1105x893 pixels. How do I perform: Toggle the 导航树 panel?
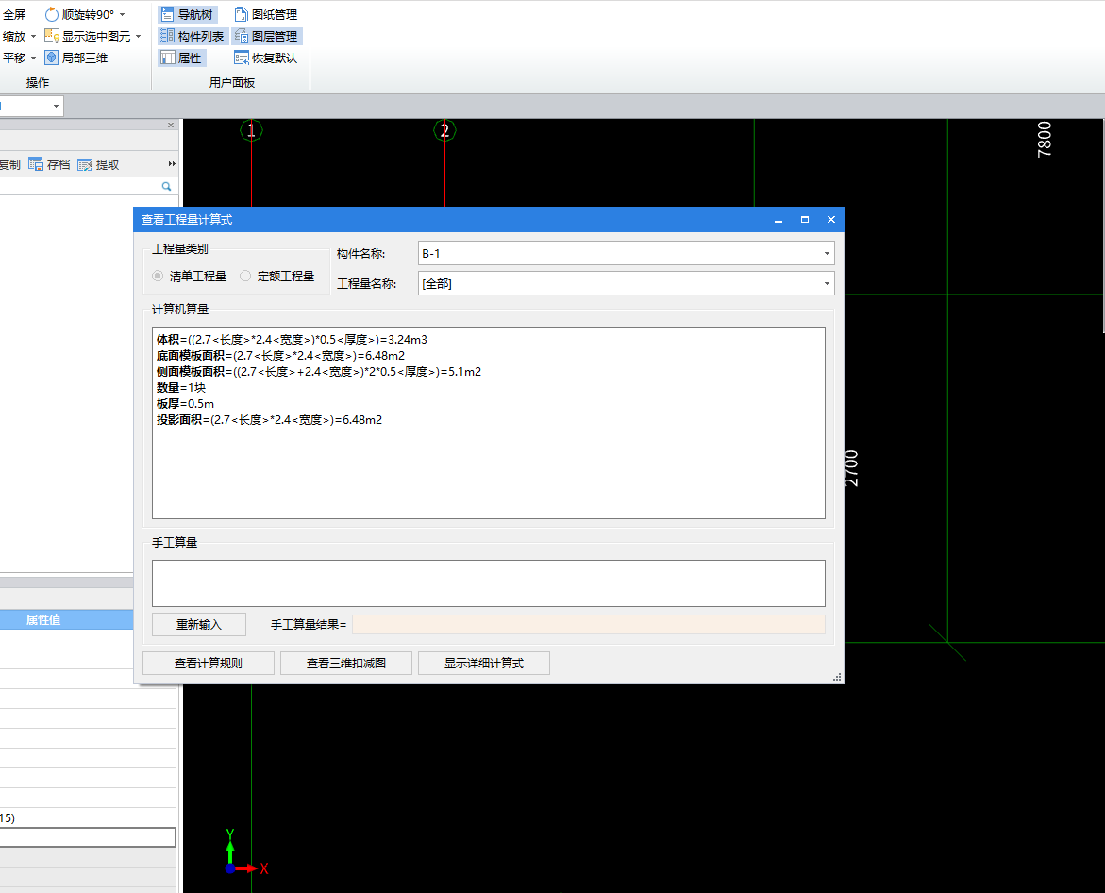click(x=187, y=14)
